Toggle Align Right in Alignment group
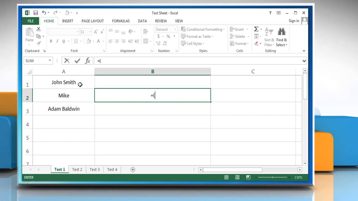Viewport: 358px width, 201px height. 123,41
